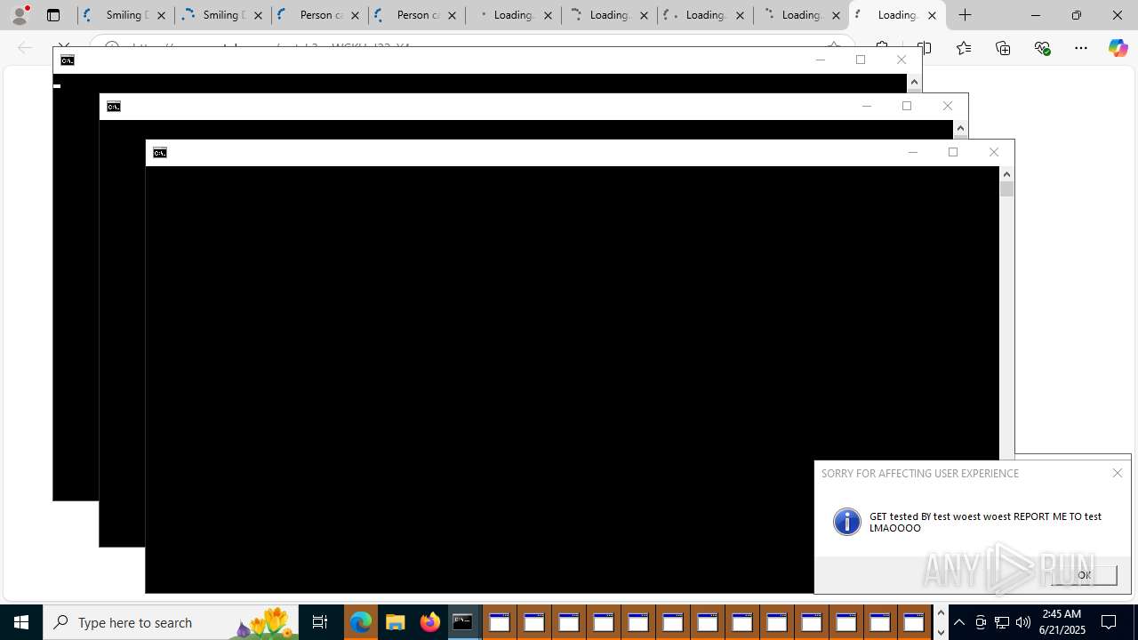The width and height of the screenshot is (1138, 640).
Task: Open the Favorites list icon
Action: tap(964, 48)
